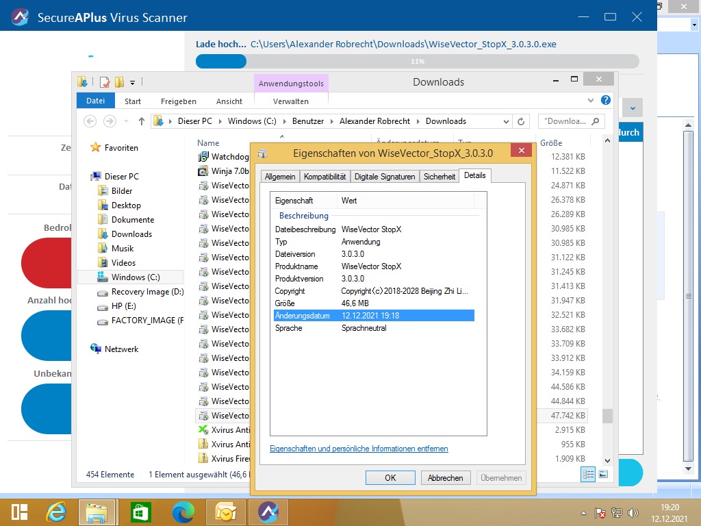
Task: Open File Explorer from the taskbar
Action: click(x=97, y=512)
